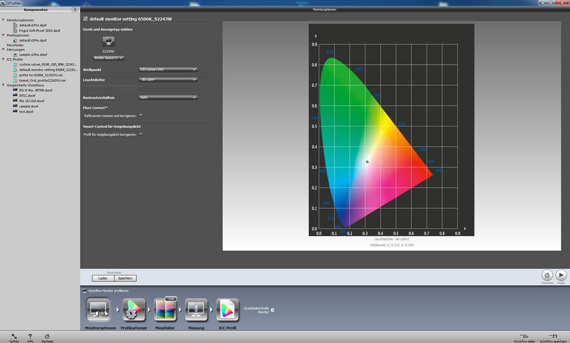570x343 pixels.
Task: Go to Startseite via round home button
Action: click(547, 275)
